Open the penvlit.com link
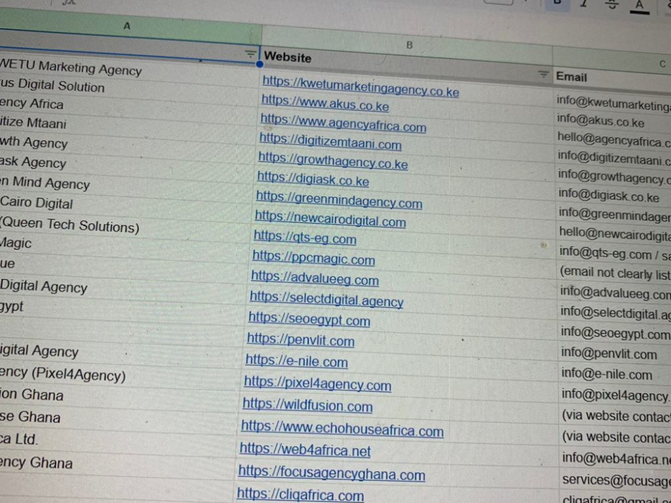The width and height of the screenshot is (671, 503). [x=301, y=339]
